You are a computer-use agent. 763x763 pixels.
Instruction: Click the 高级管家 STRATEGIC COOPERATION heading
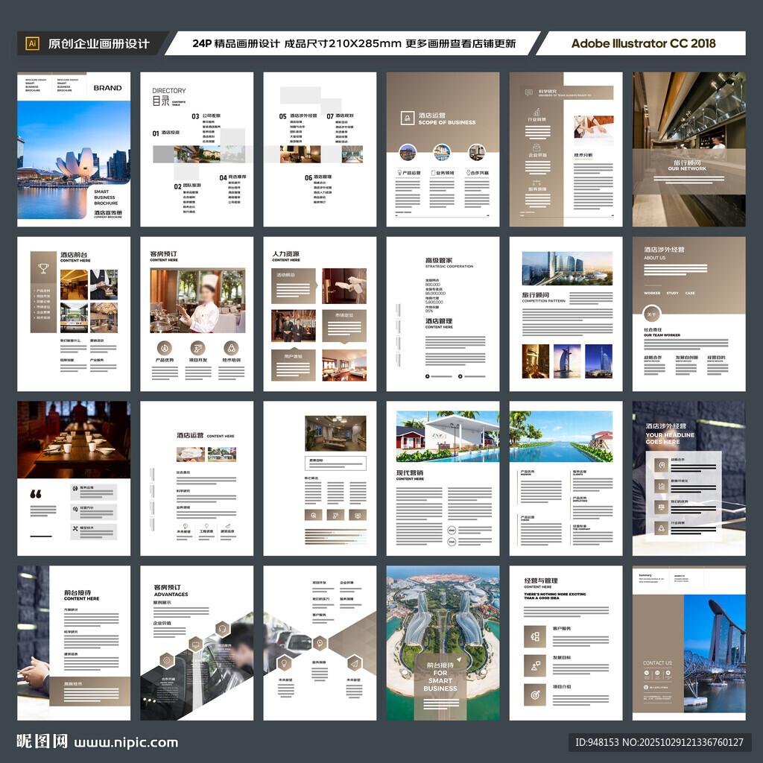click(449, 263)
